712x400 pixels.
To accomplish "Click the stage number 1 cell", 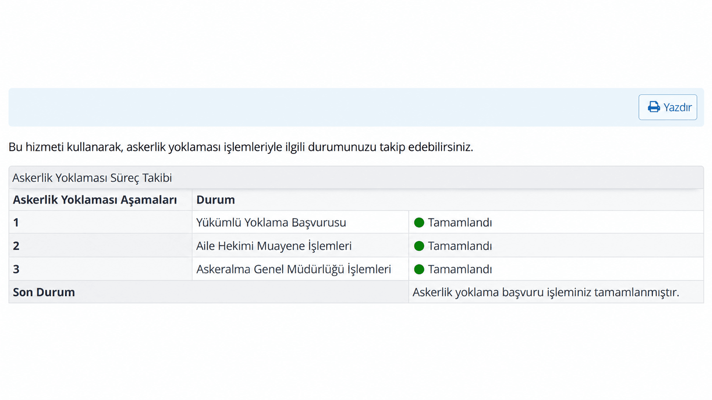I will (x=100, y=222).
